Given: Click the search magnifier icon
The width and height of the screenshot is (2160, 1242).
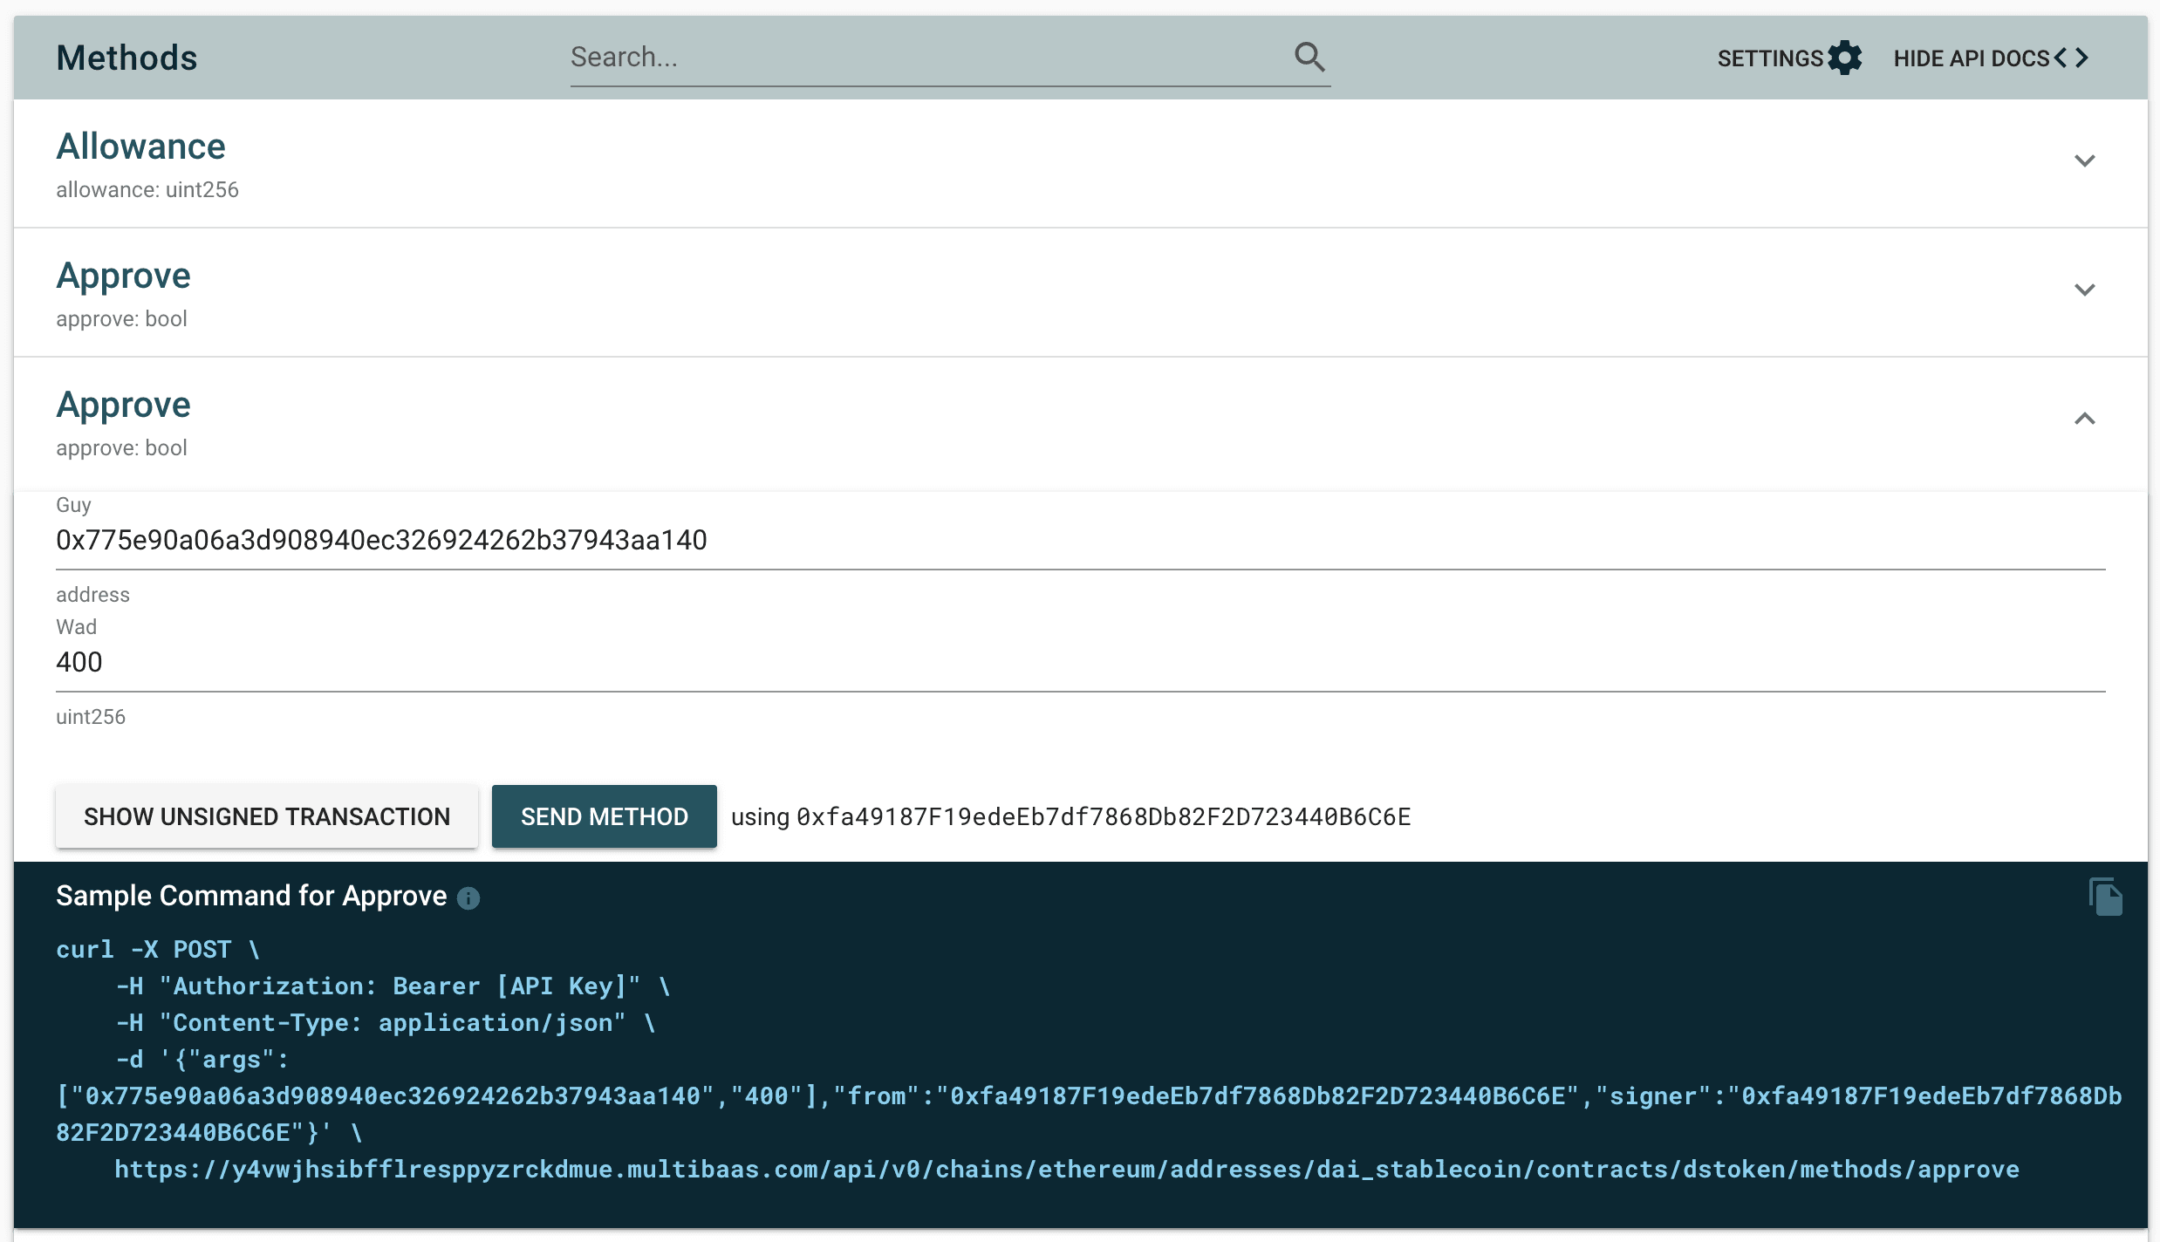Looking at the screenshot, I should [1309, 56].
